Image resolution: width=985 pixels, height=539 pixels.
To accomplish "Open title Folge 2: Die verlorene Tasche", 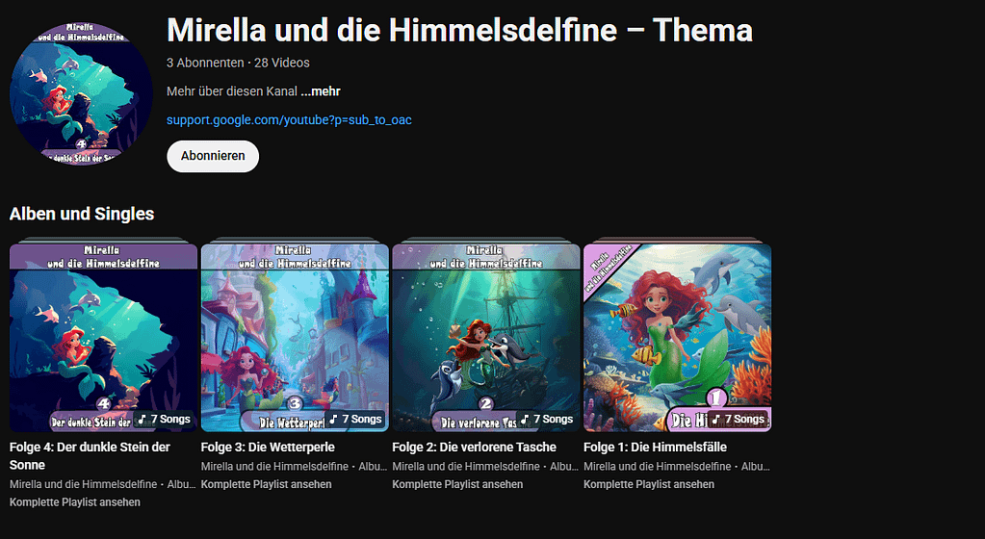I will point(475,448).
